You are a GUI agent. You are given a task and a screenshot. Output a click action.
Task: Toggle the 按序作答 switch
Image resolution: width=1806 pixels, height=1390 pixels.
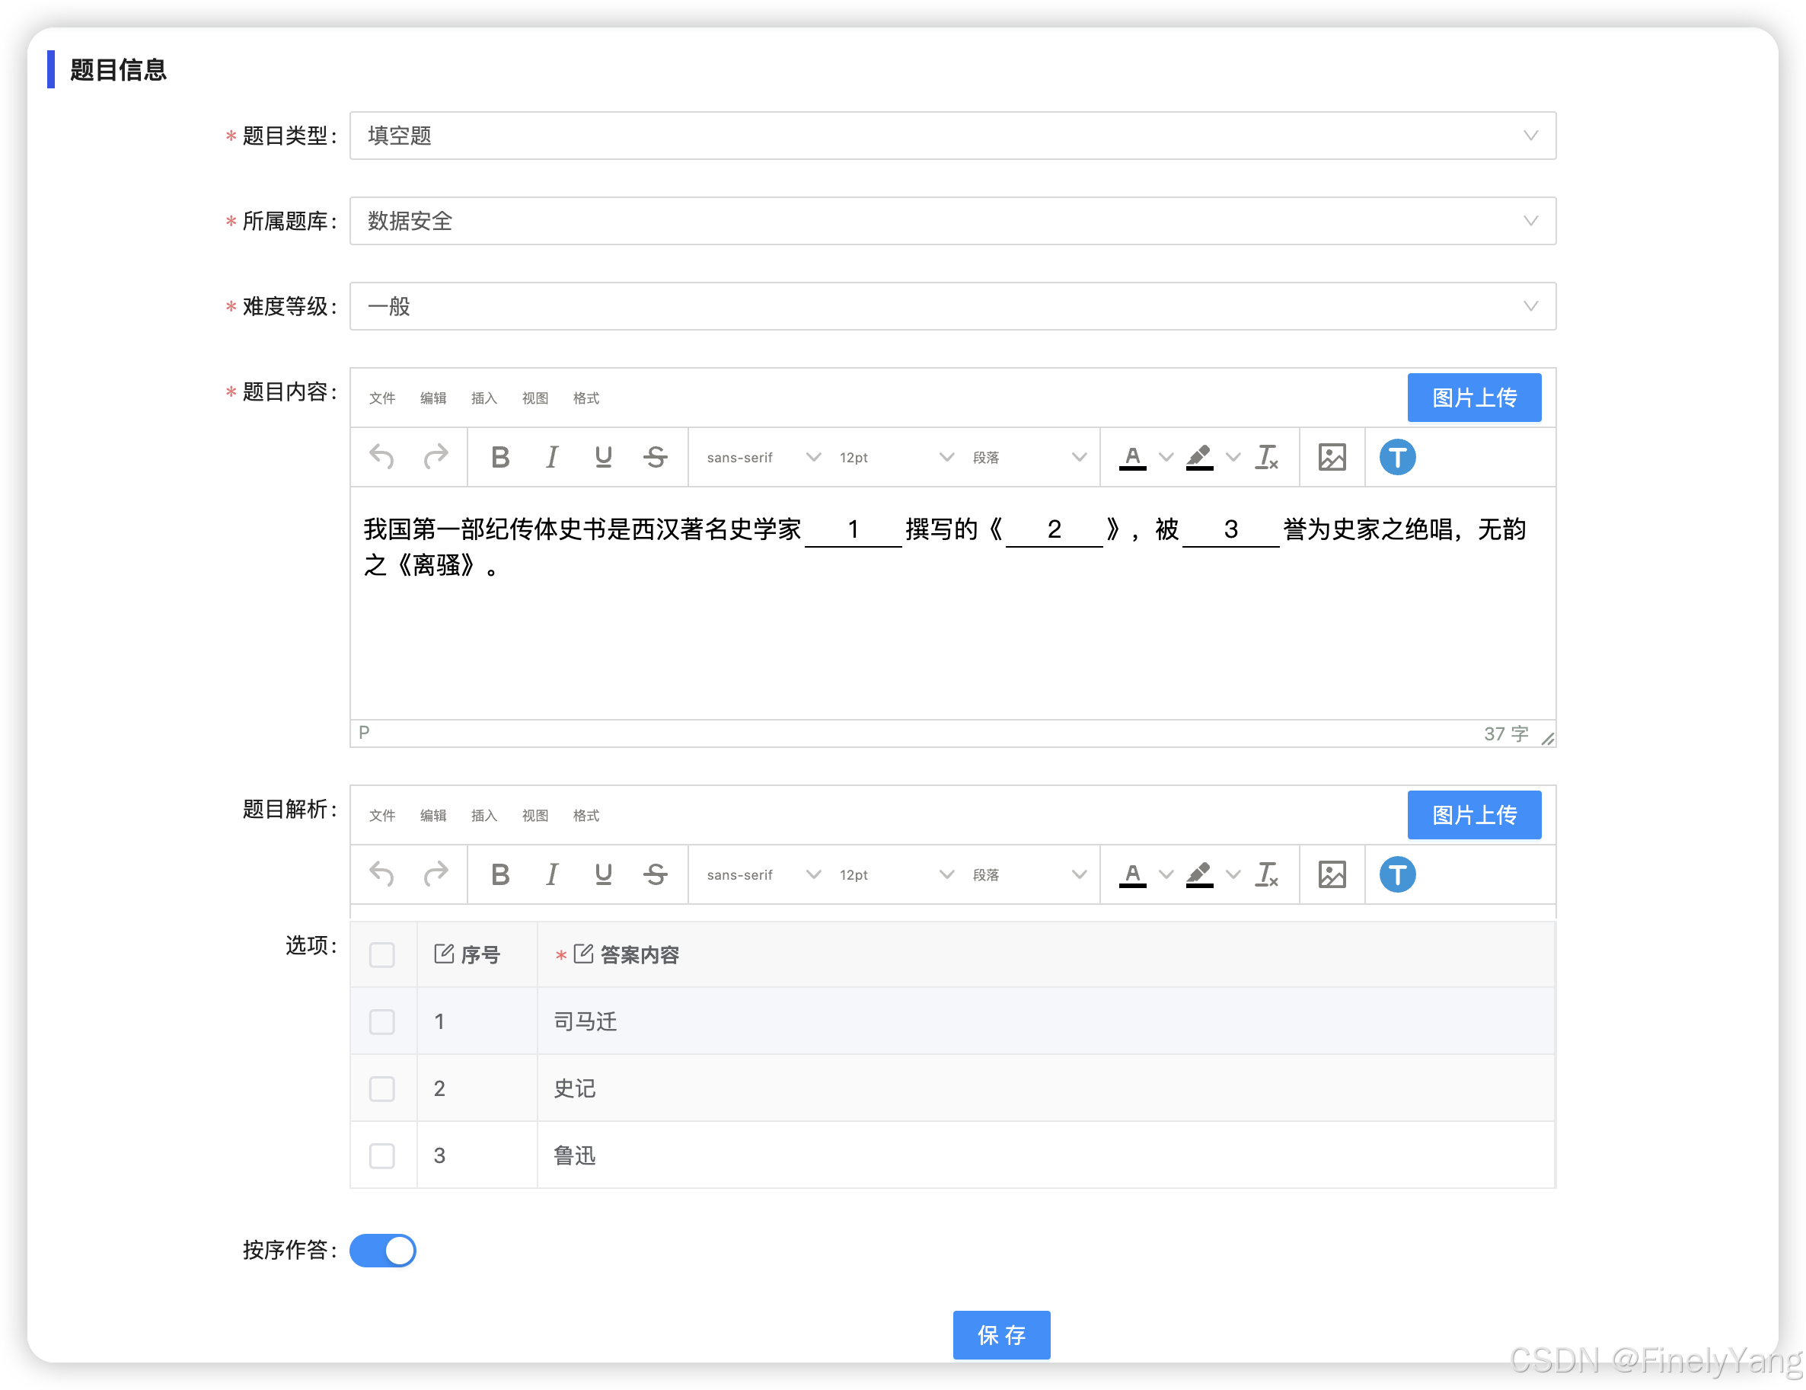click(x=383, y=1250)
